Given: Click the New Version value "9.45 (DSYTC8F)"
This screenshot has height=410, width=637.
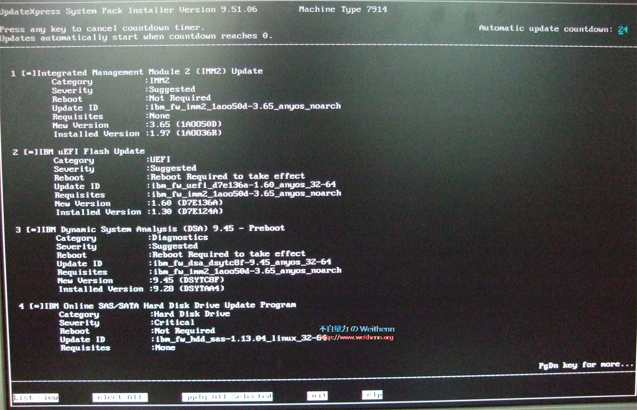Looking at the screenshot, I should point(189,280).
